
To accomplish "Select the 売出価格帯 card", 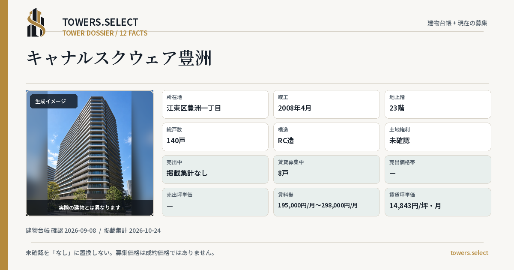I will tap(438, 169).
